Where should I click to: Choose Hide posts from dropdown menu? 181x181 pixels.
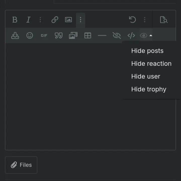click(147, 51)
